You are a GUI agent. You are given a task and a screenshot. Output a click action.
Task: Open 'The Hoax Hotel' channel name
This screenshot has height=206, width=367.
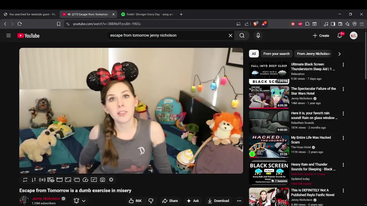(301, 147)
